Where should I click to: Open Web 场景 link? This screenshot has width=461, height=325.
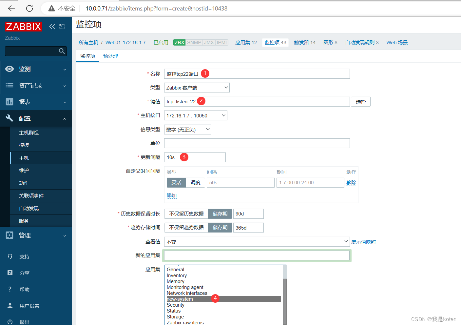(397, 43)
